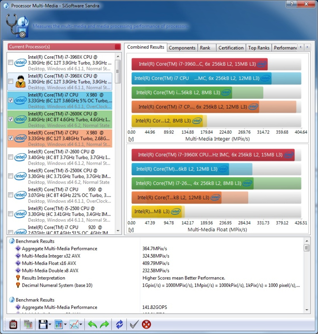The width and height of the screenshot is (318, 334).
Task: Click the 324.58MPix/s Integer value
Action: tap(156, 256)
